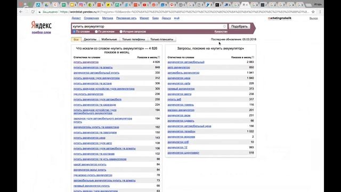The image size is (341, 192).
Task: Open the 'Директ' top menu link
Action: 76,18
